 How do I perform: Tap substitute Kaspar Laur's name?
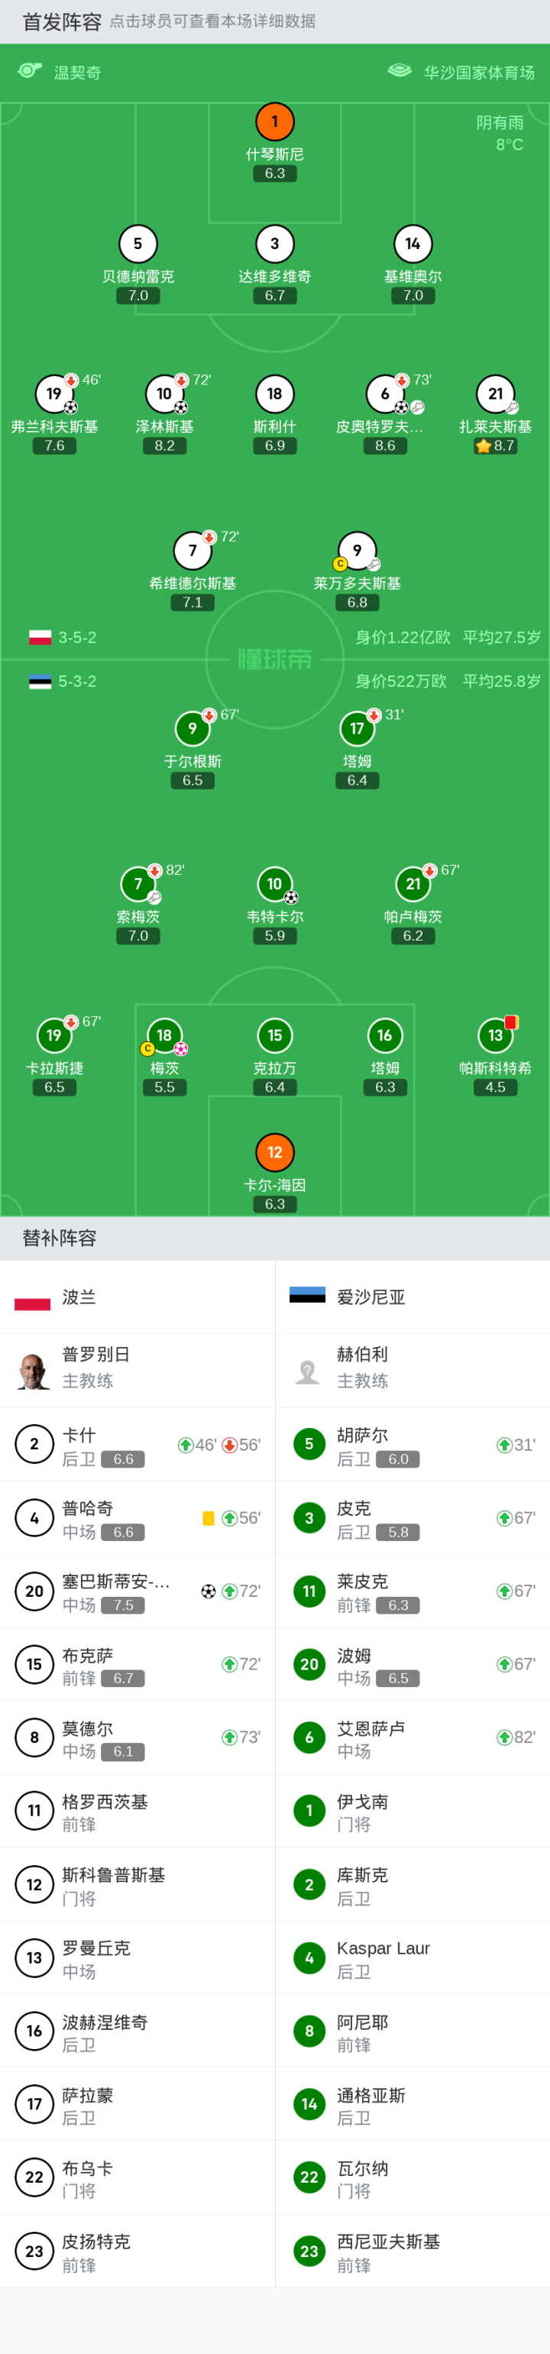click(x=383, y=1948)
